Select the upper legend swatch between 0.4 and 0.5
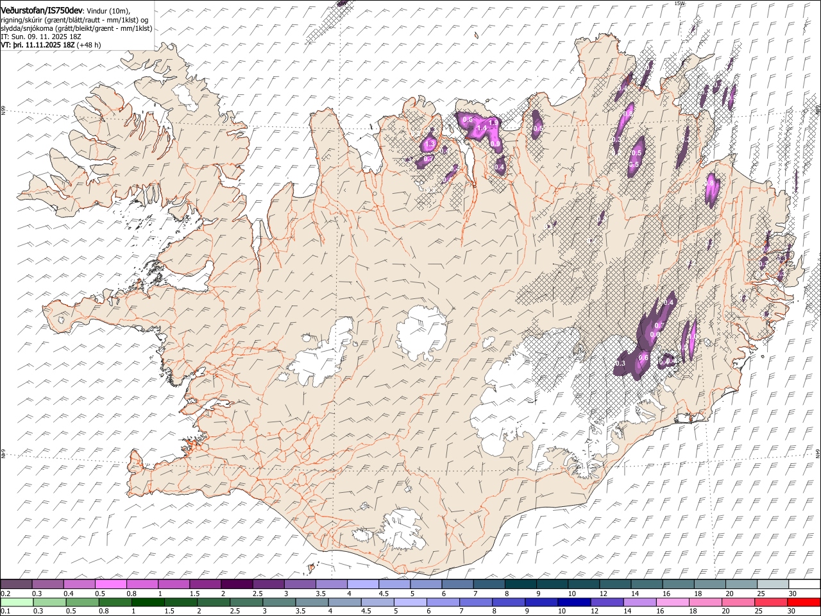Screen dimensions: 821x616 pyautogui.click(x=79, y=584)
